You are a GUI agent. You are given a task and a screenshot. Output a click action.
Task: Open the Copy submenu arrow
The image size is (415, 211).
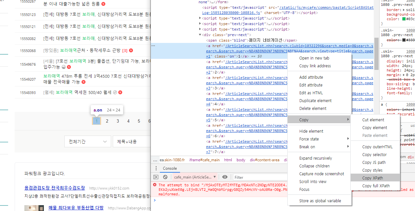click(348, 120)
